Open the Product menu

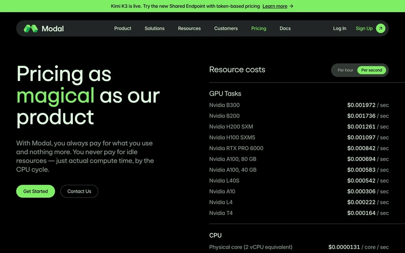click(x=123, y=28)
